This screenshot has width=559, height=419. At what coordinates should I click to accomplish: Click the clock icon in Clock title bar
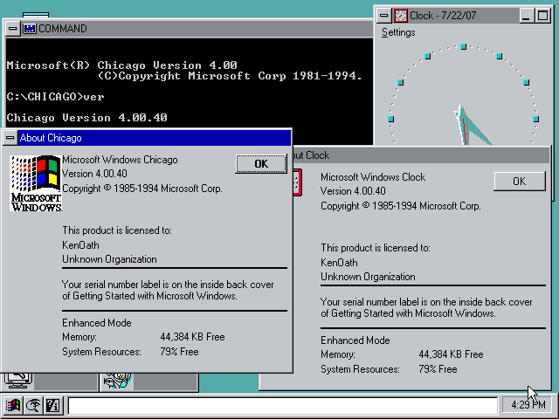tap(400, 16)
